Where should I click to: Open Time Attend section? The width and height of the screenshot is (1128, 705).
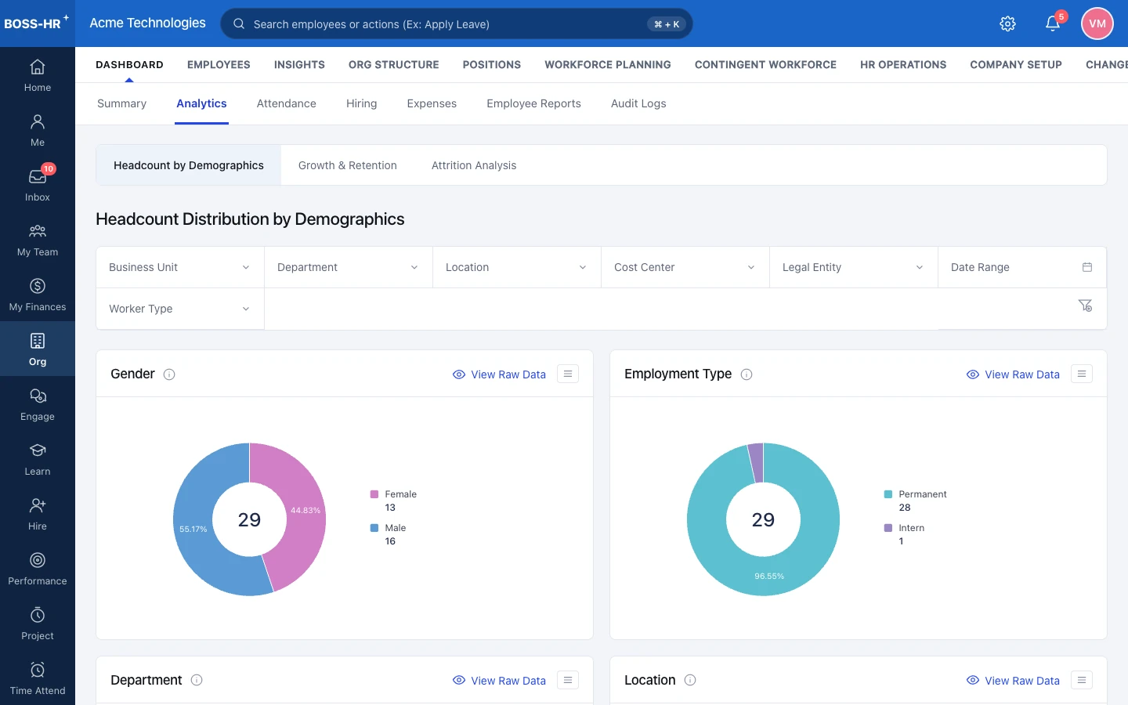coord(38,679)
